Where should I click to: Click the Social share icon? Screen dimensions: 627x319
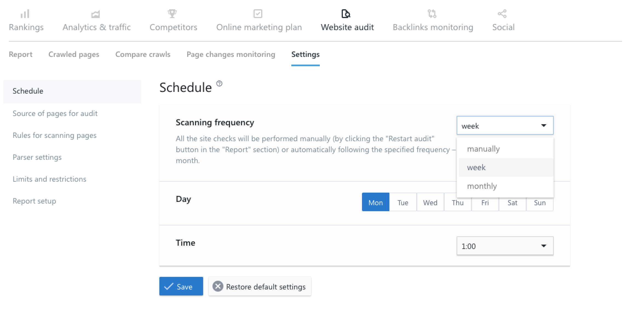[502, 13]
